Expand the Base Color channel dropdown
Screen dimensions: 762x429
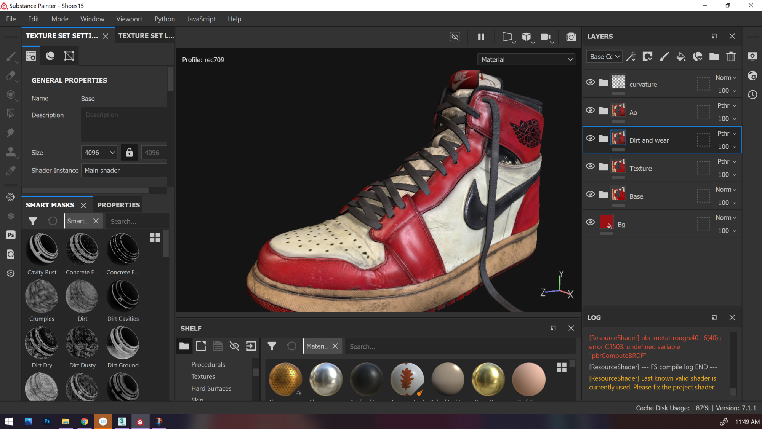click(604, 57)
